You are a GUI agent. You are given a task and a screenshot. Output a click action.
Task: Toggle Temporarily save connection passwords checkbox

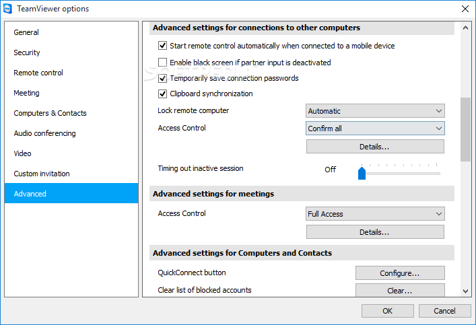(x=162, y=78)
